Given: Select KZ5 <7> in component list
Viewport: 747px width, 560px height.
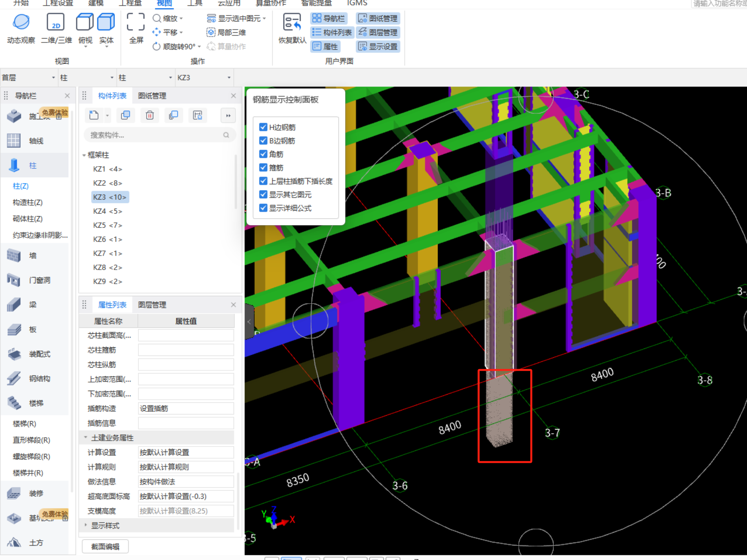Looking at the screenshot, I should pos(108,225).
